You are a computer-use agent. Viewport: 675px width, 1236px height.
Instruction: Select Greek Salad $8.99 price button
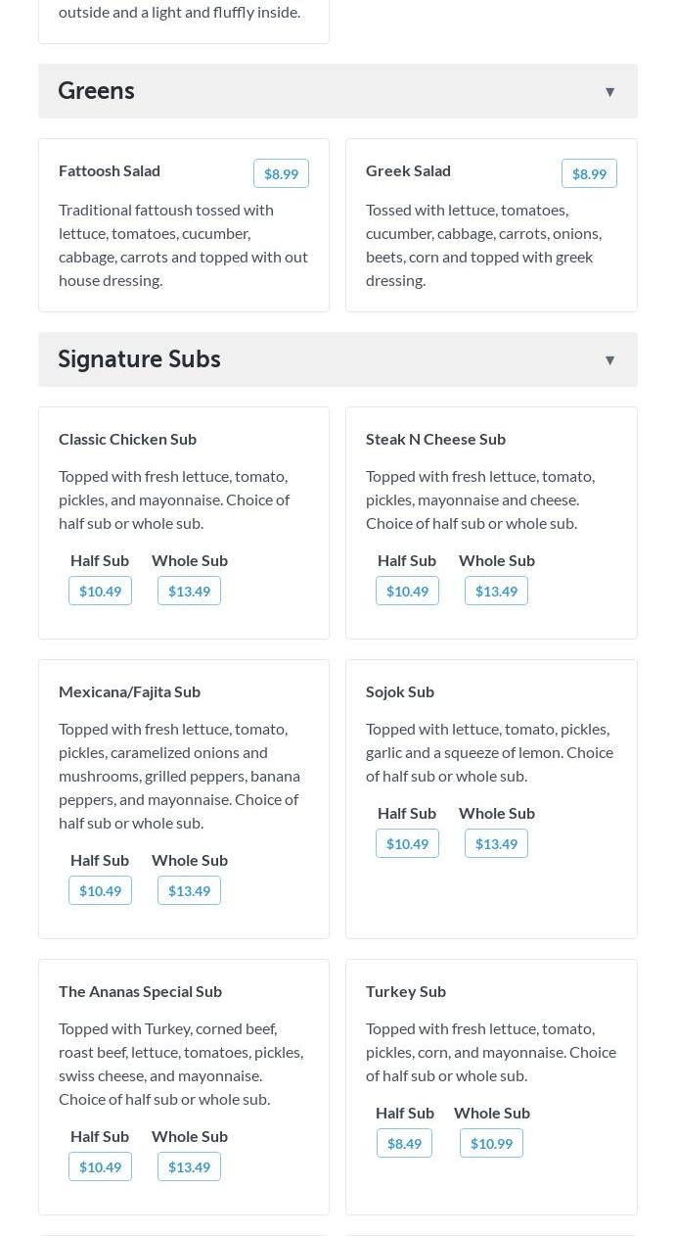[589, 173]
